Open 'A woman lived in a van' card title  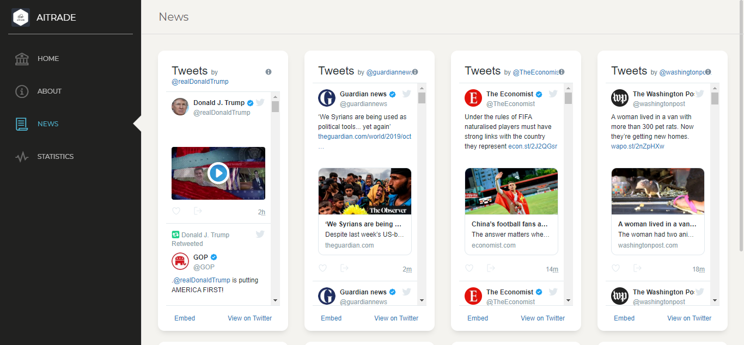[x=657, y=224]
